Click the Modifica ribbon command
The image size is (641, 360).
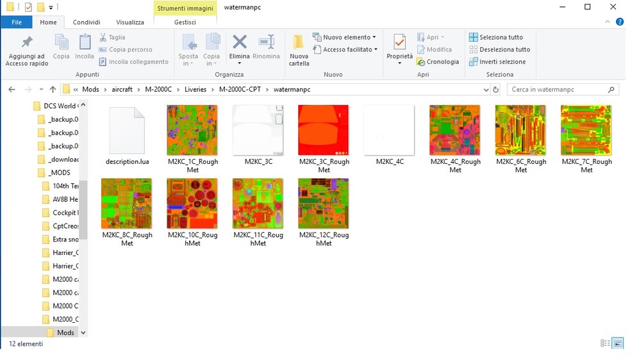(x=434, y=49)
